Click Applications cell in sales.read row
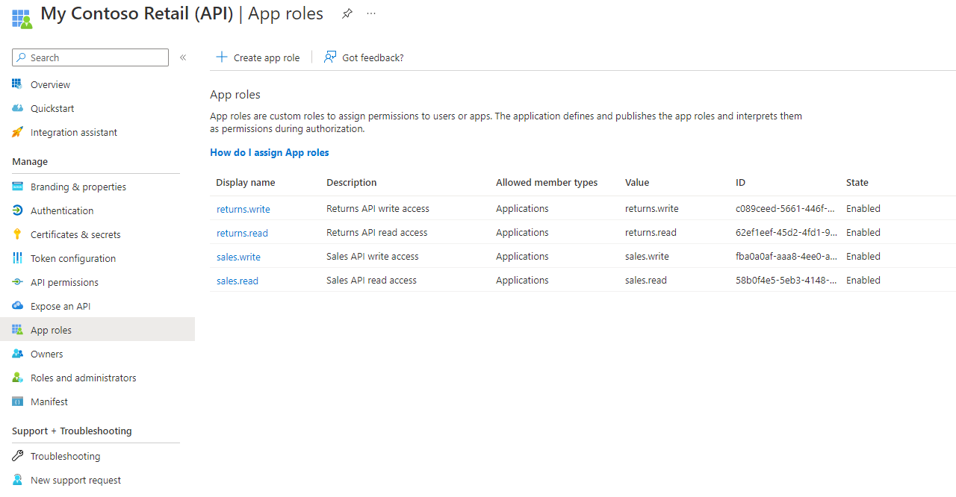 click(522, 280)
